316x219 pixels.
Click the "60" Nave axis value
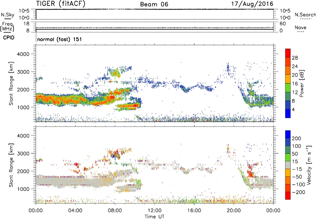(282, 24)
